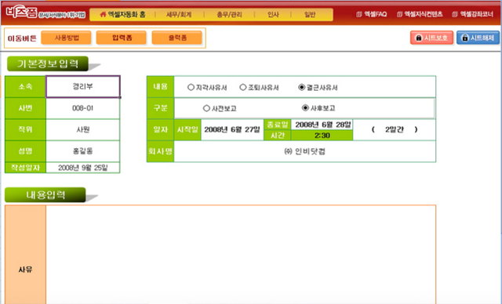Click the lock icon on 시트보호
The width and height of the screenshot is (502, 304).
(x=418, y=38)
